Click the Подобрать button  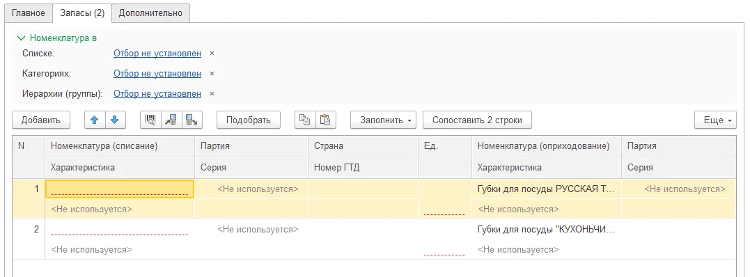[249, 120]
